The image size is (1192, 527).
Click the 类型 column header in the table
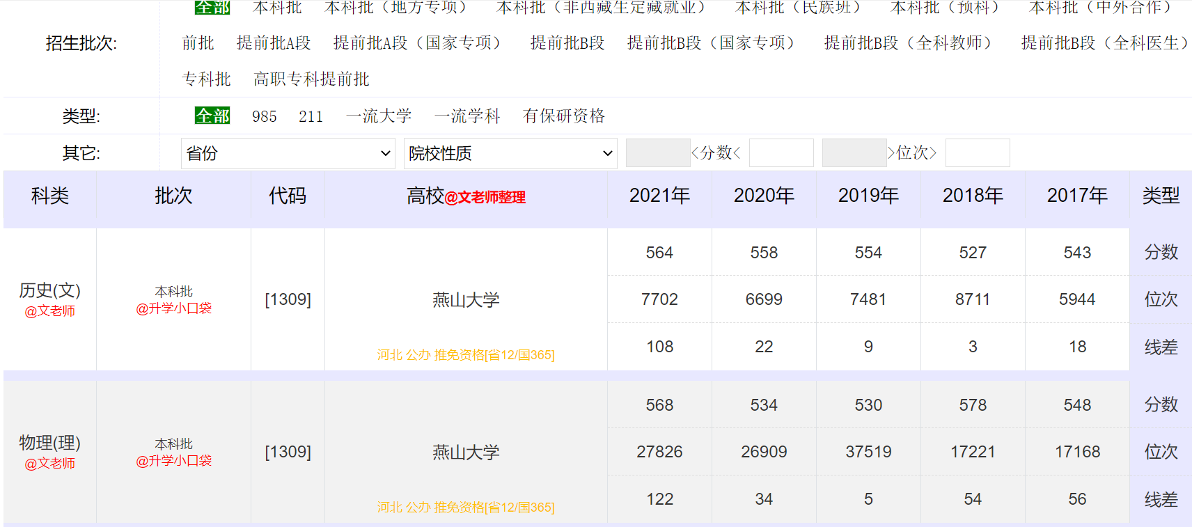[1161, 196]
